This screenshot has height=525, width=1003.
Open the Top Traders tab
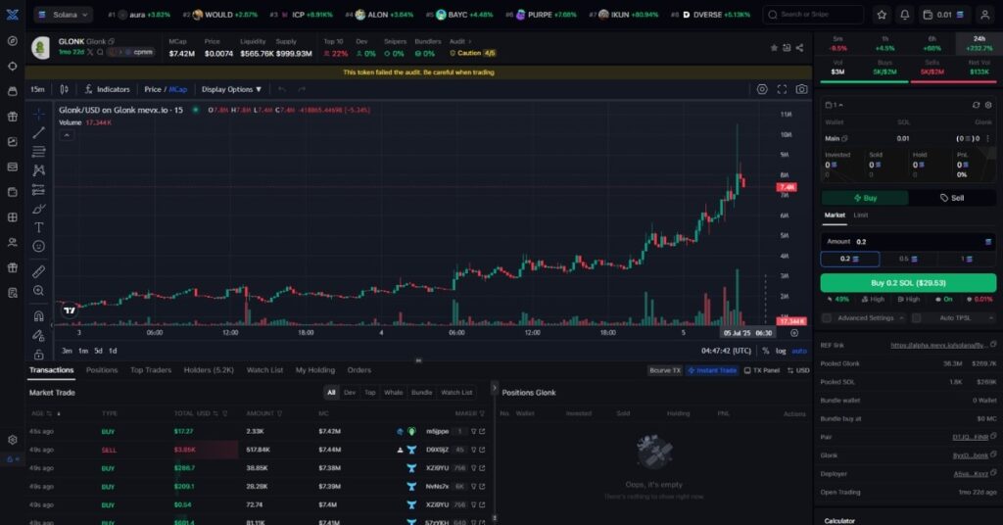point(150,370)
